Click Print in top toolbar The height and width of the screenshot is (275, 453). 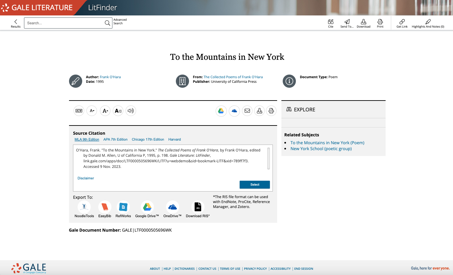coord(380,23)
